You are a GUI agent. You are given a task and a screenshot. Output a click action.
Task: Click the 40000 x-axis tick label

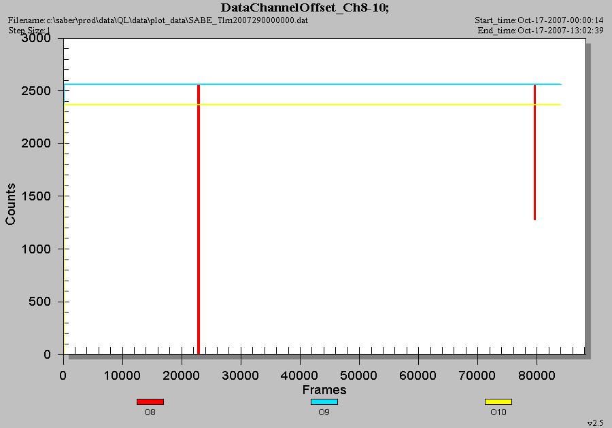299,376
